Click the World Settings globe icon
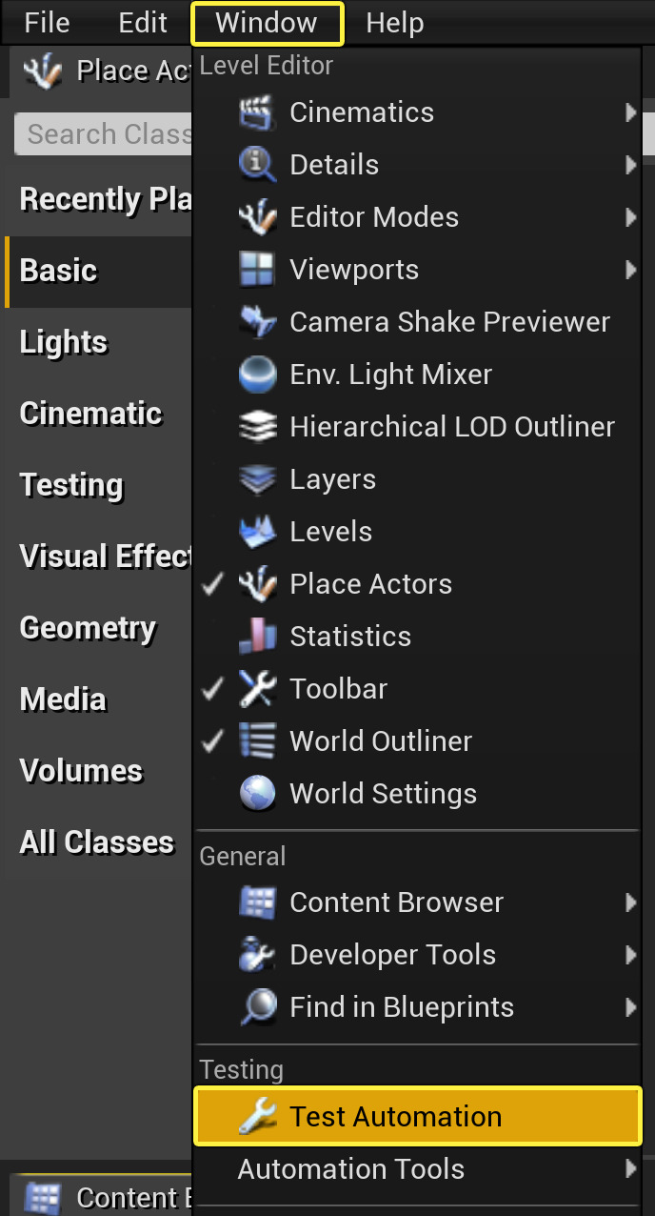Viewport: 655px width, 1216px height. pyautogui.click(x=257, y=793)
